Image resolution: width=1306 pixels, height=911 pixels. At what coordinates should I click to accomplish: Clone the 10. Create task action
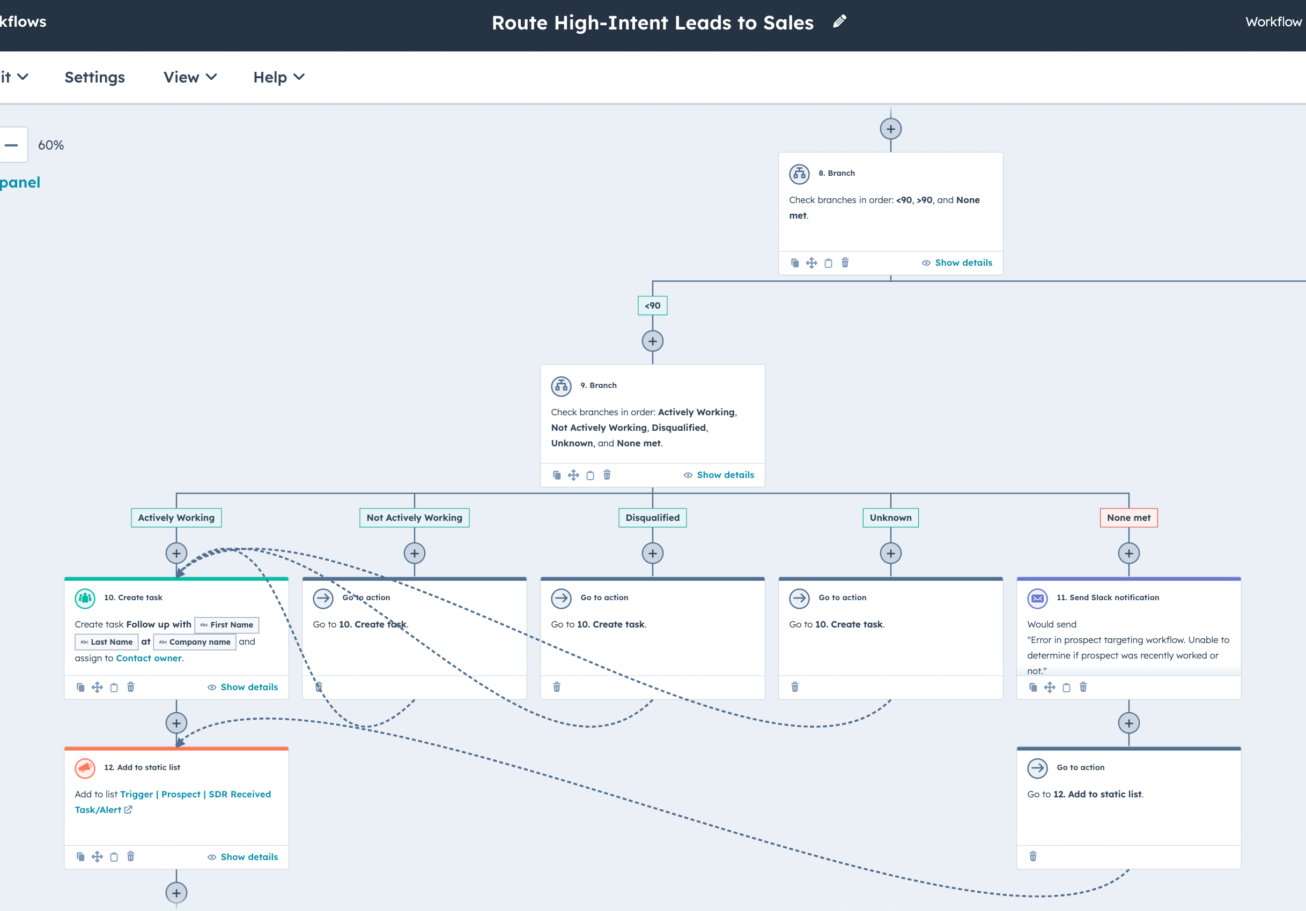click(x=81, y=687)
